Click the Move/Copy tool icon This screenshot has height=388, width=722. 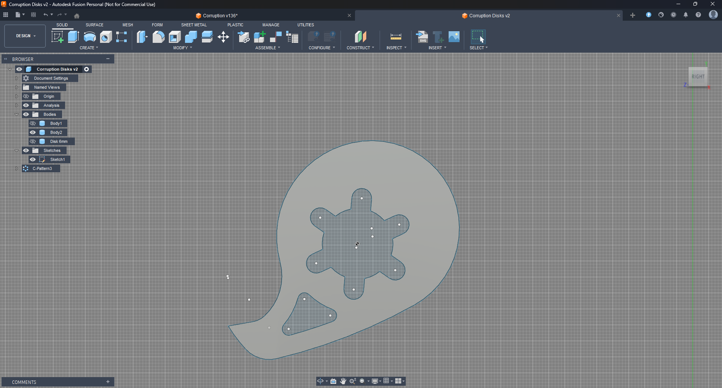coord(223,37)
